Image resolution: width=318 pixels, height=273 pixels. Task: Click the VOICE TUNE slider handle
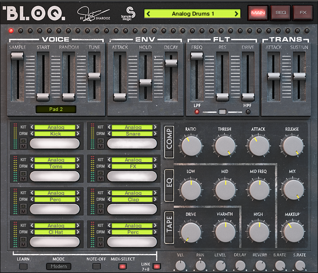tap(94, 76)
